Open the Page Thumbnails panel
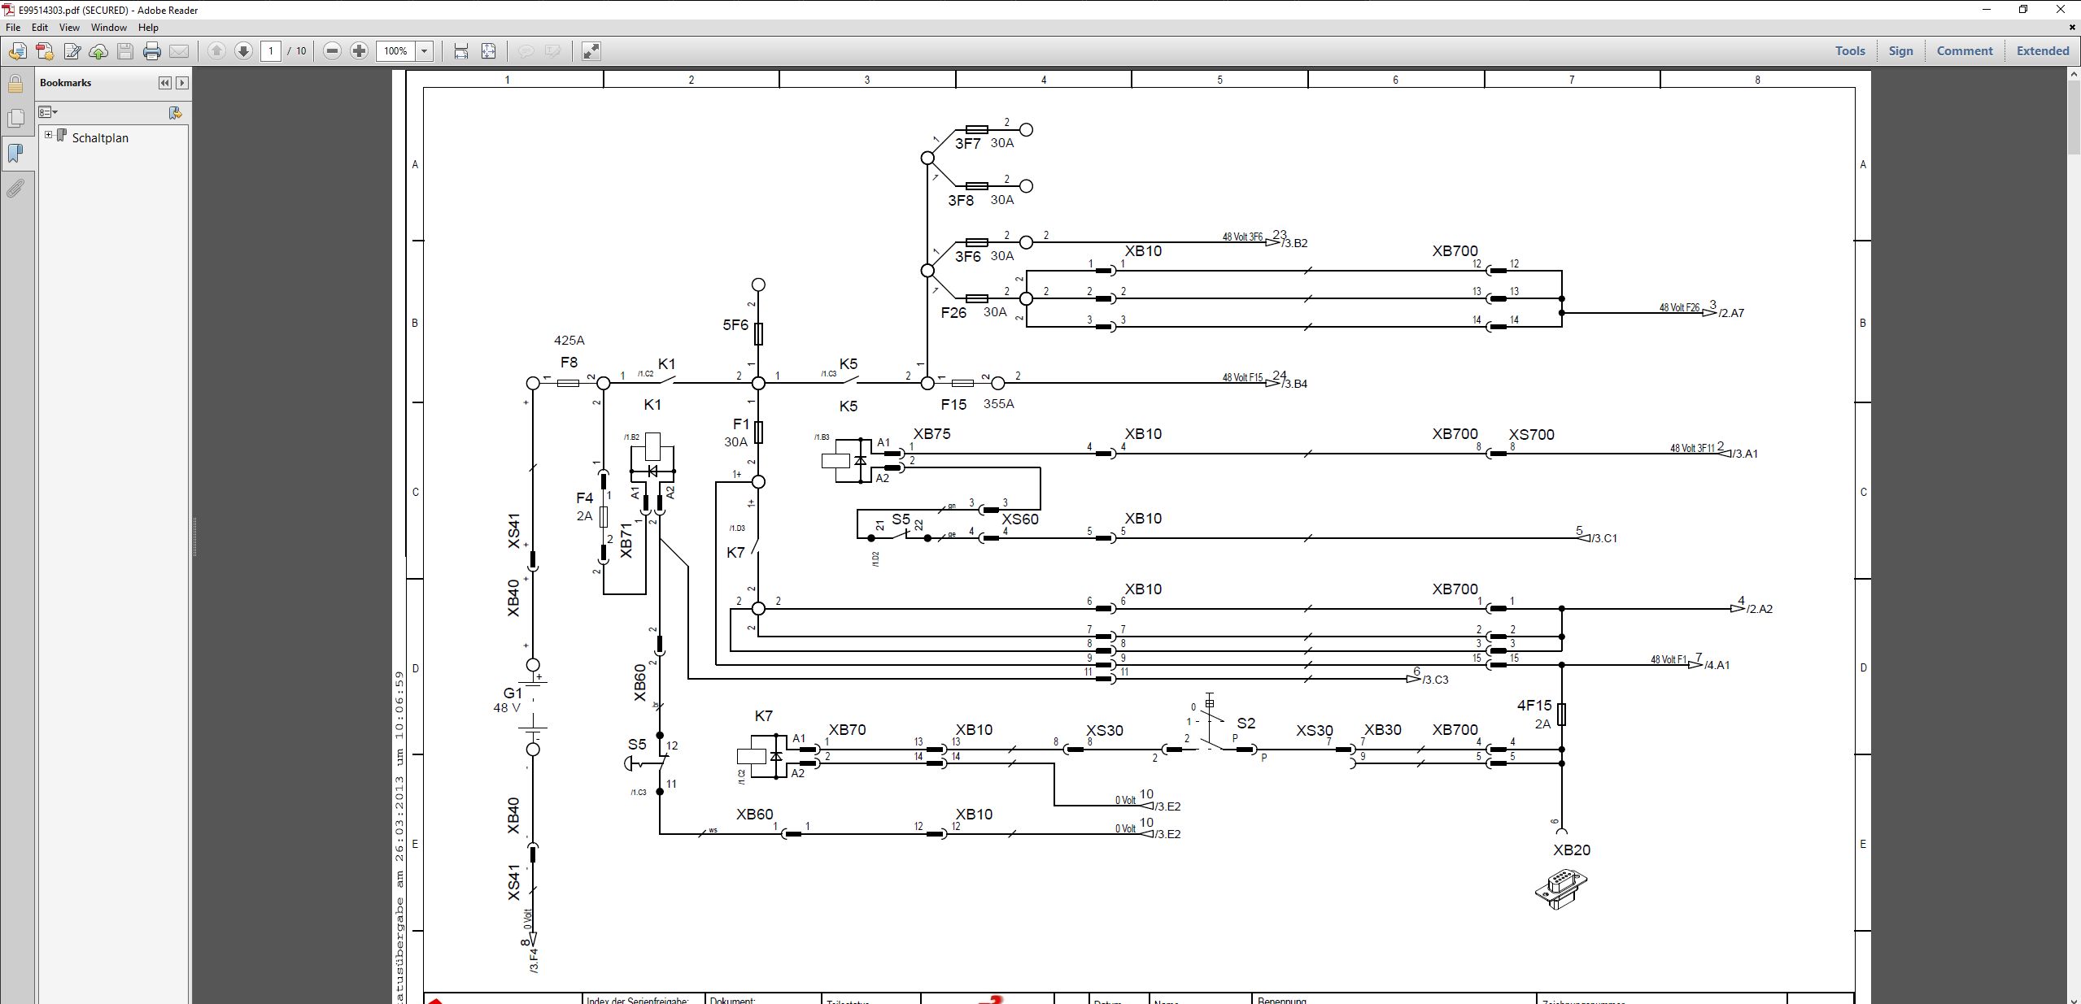This screenshot has width=2081, height=1004. pos(15,119)
